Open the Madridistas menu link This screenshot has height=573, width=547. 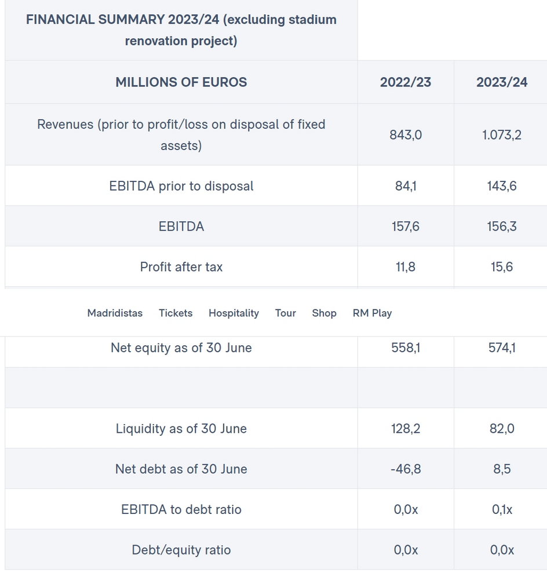coord(115,313)
